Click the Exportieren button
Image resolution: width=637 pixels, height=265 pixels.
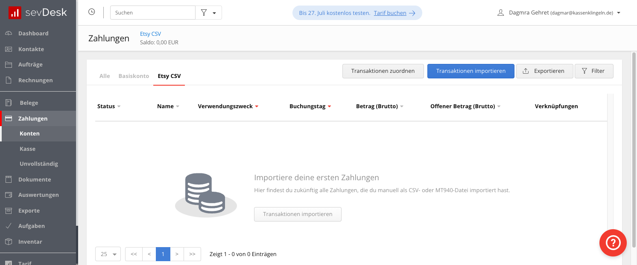coord(545,71)
